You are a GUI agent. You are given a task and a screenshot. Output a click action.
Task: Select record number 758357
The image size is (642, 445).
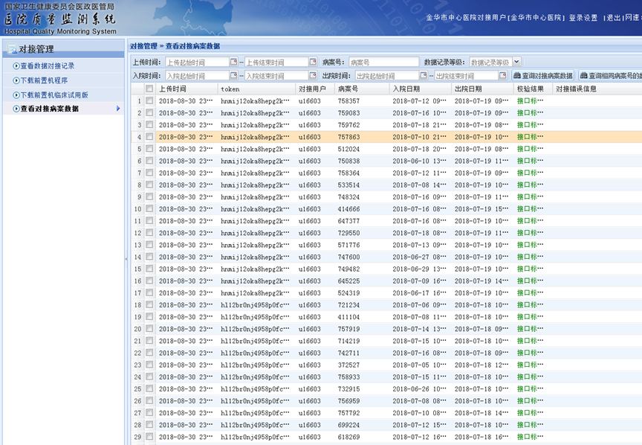click(348, 101)
